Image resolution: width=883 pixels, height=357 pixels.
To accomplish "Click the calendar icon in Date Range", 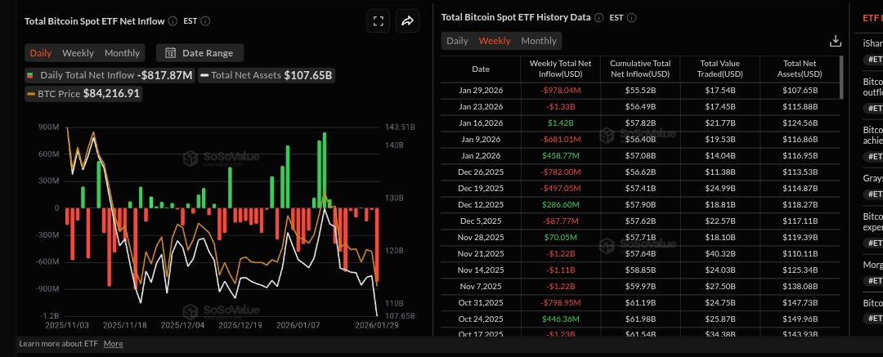I will click(171, 53).
